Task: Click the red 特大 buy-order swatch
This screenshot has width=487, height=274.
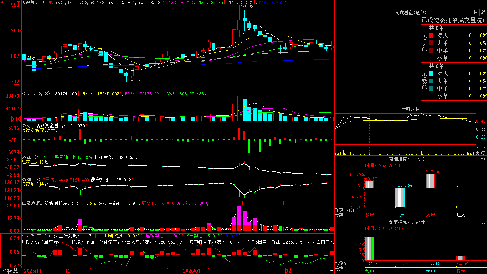Action: pyautogui.click(x=431, y=35)
